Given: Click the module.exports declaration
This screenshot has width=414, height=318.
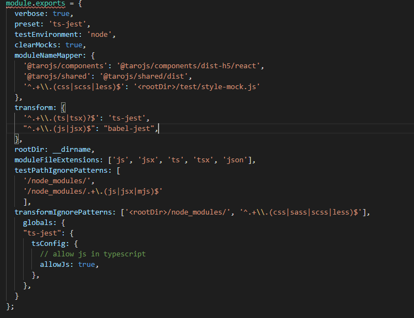Looking at the screenshot, I should (35, 3).
